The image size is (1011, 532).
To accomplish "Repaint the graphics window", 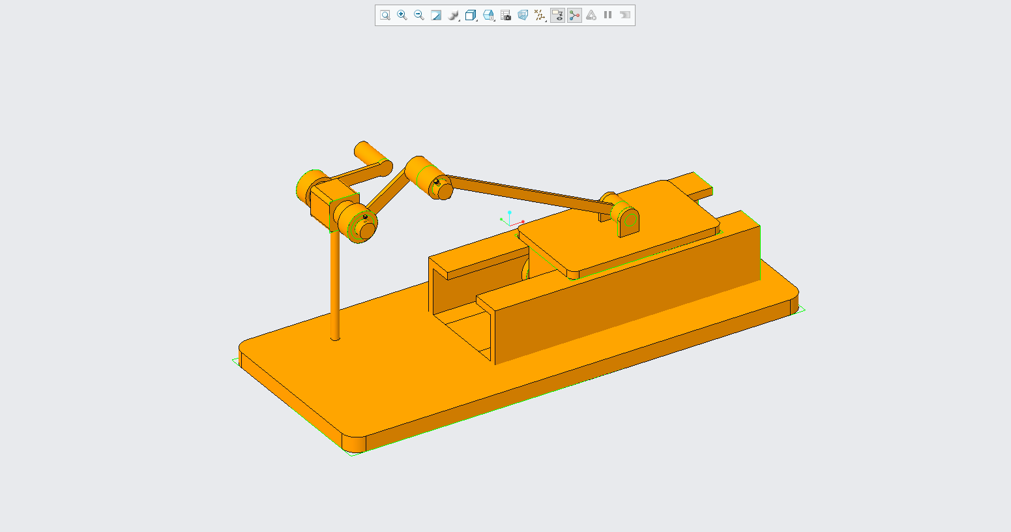I will point(436,15).
